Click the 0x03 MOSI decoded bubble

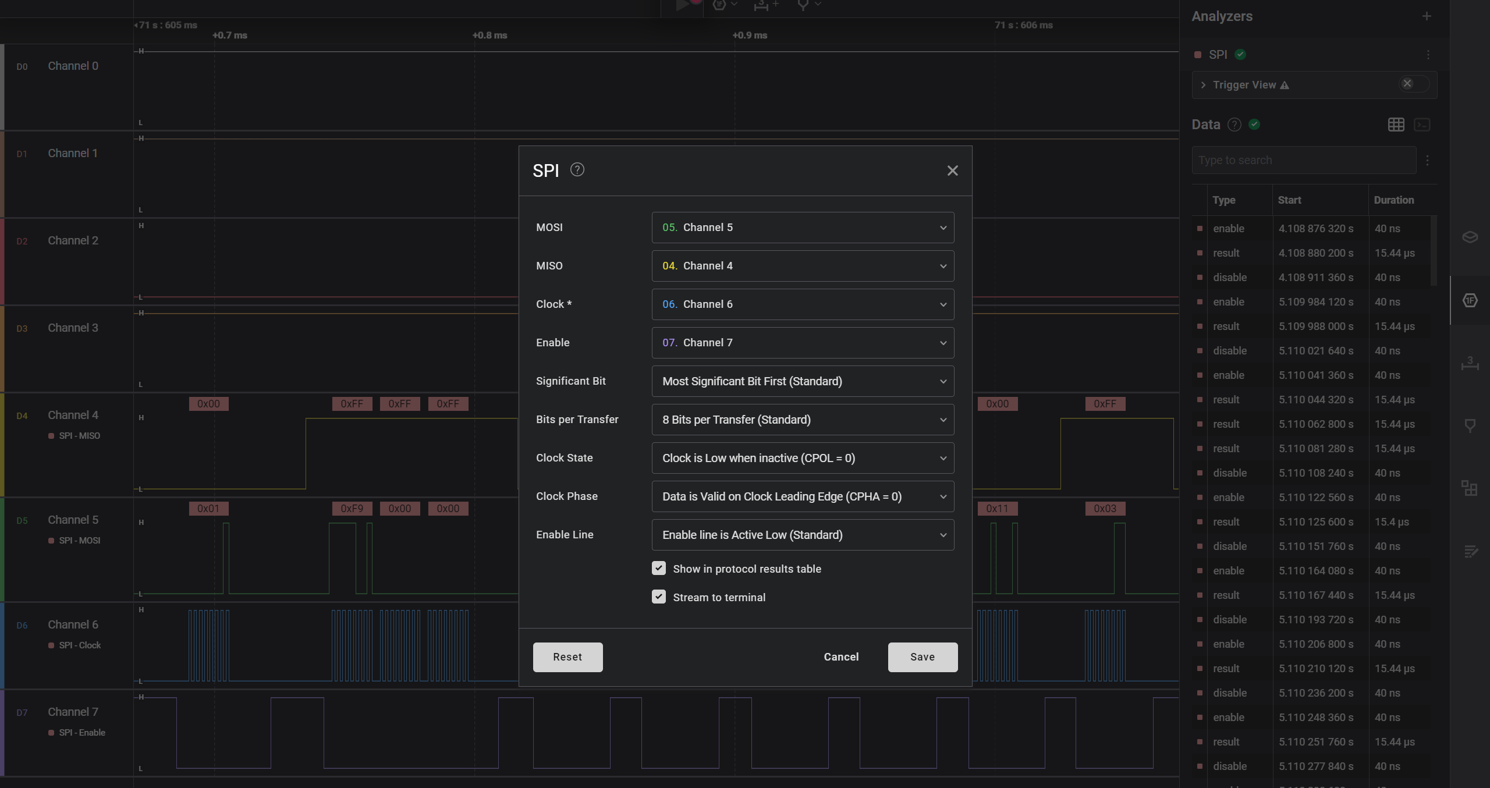(1105, 509)
